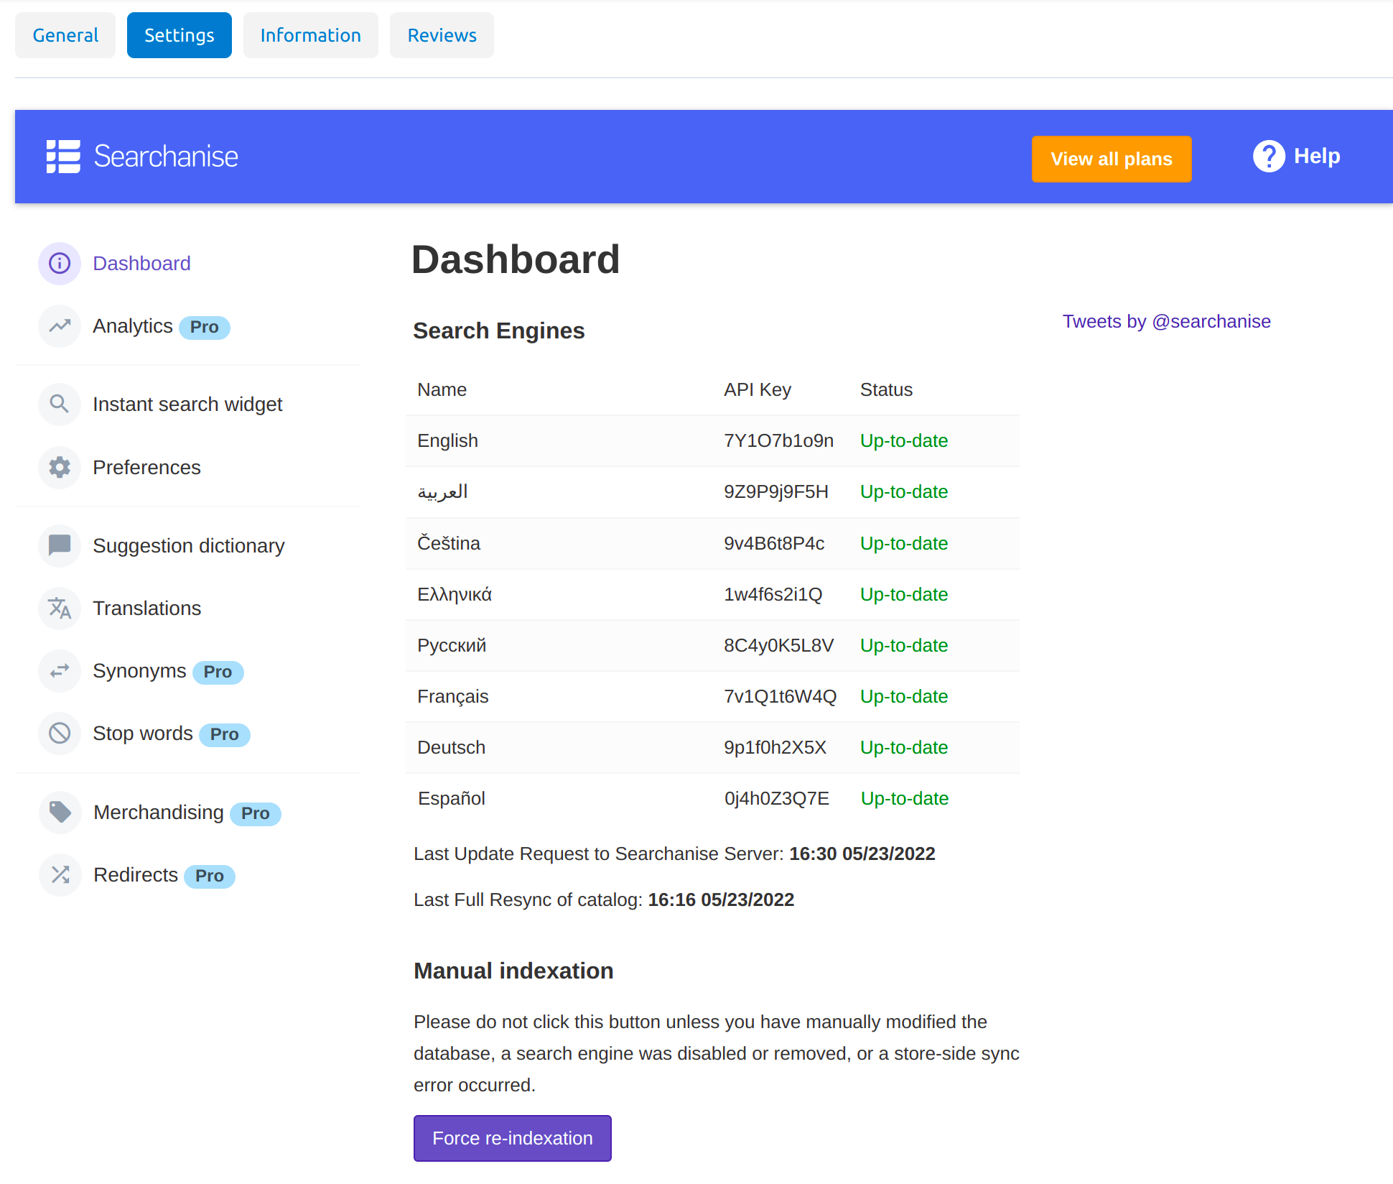
Task: Click the Help question mark icon
Action: click(x=1269, y=157)
